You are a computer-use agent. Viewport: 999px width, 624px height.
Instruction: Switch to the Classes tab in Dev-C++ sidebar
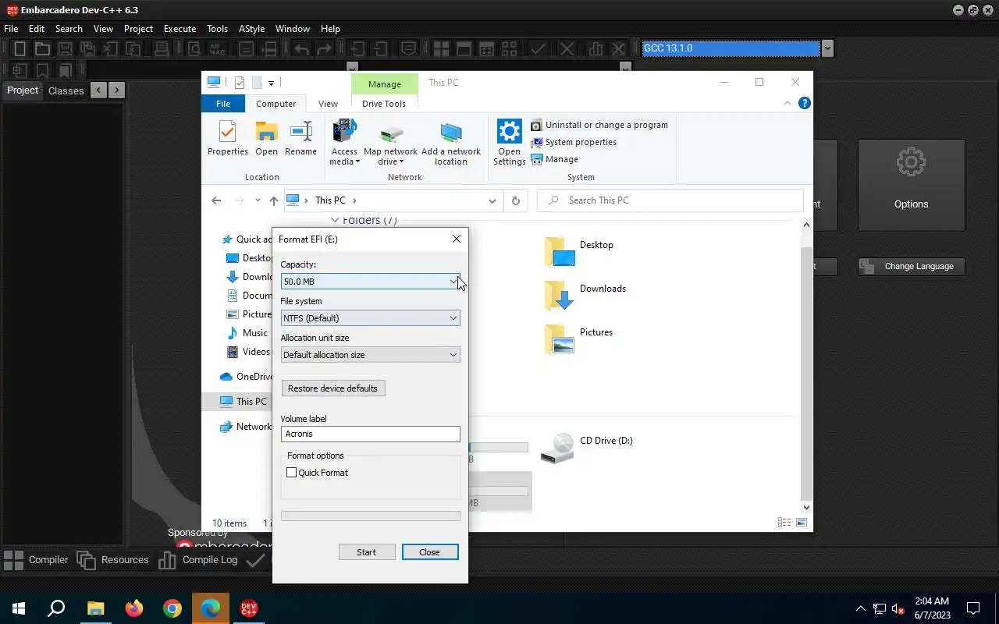(x=66, y=90)
